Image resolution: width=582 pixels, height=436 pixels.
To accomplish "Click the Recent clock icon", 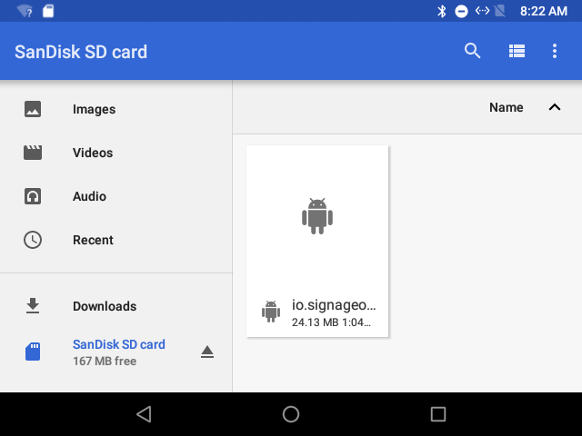I will 33,240.
